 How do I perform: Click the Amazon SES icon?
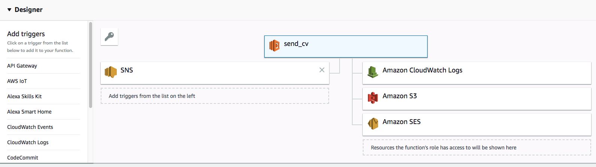click(x=373, y=123)
